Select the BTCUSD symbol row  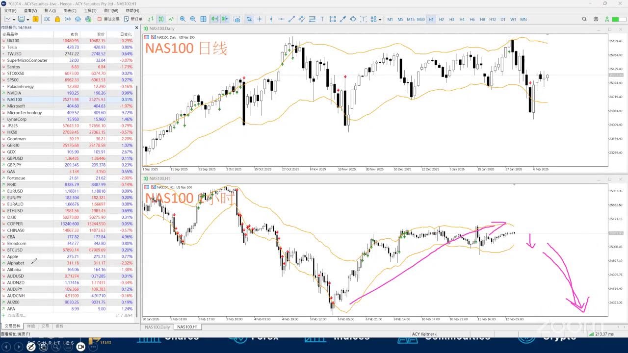pos(68,250)
